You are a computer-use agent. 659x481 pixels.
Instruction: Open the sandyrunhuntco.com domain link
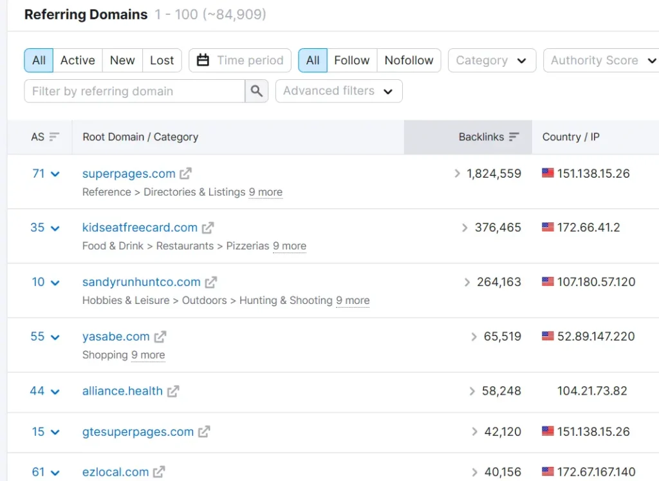pyautogui.click(x=141, y=281)
